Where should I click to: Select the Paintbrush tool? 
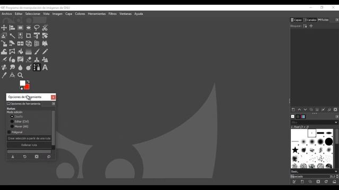coord(37,52)
